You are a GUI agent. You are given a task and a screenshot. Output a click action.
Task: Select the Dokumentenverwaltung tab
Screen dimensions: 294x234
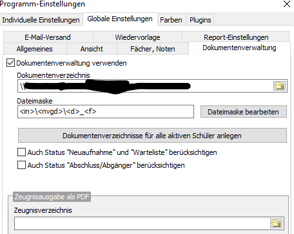239,48
